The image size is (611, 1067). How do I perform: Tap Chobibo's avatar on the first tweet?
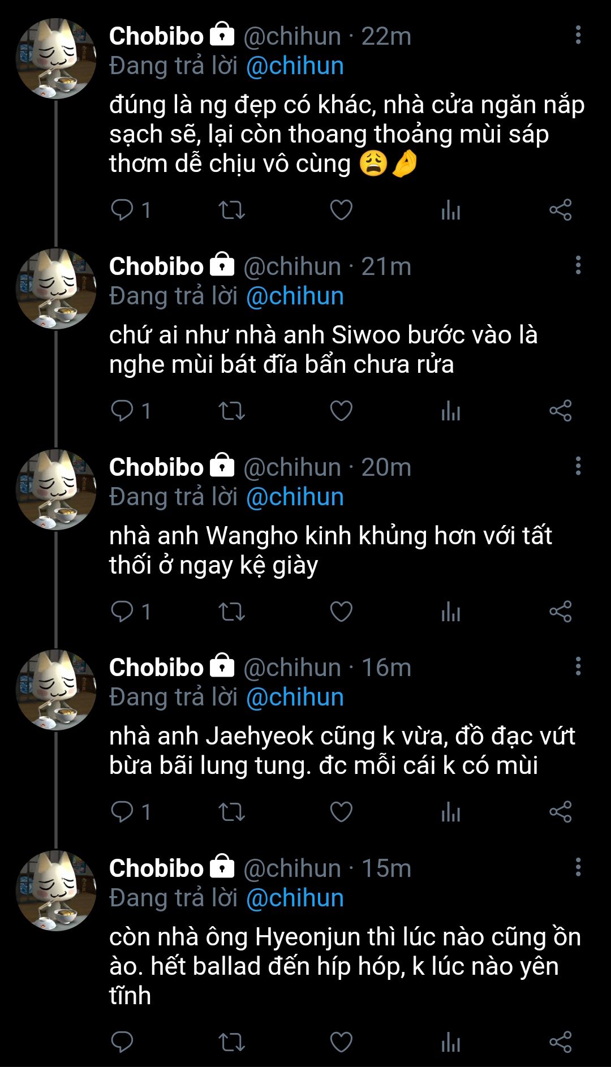[56, 58]
